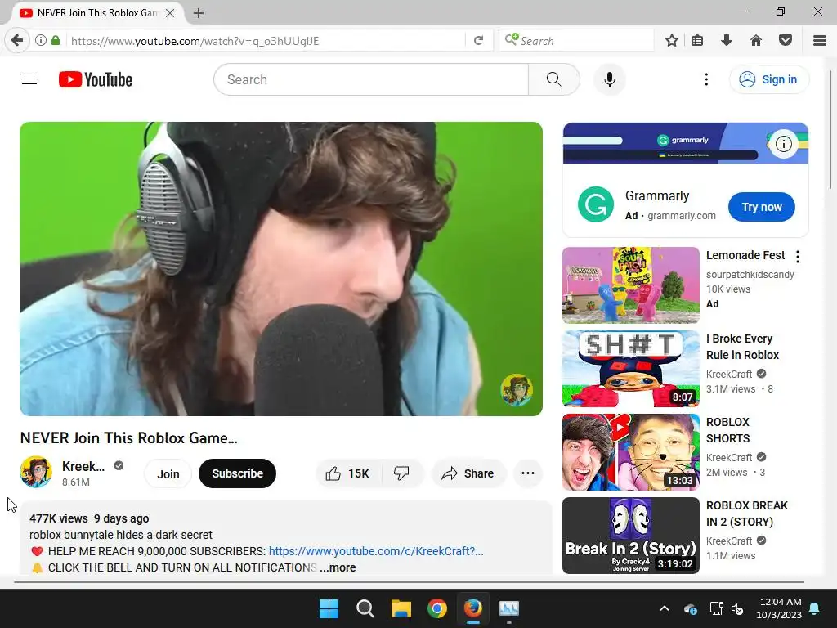Click channel watermark in video corner
This screenshot has height=628, width=837.
[517, 390]
